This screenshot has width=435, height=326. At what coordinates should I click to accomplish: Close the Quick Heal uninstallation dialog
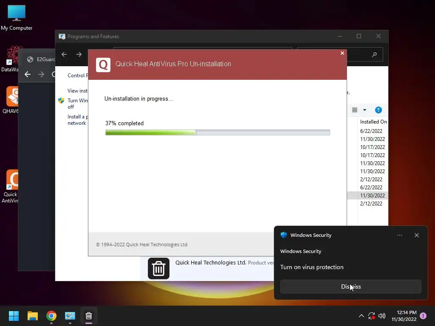coord(342,53)
